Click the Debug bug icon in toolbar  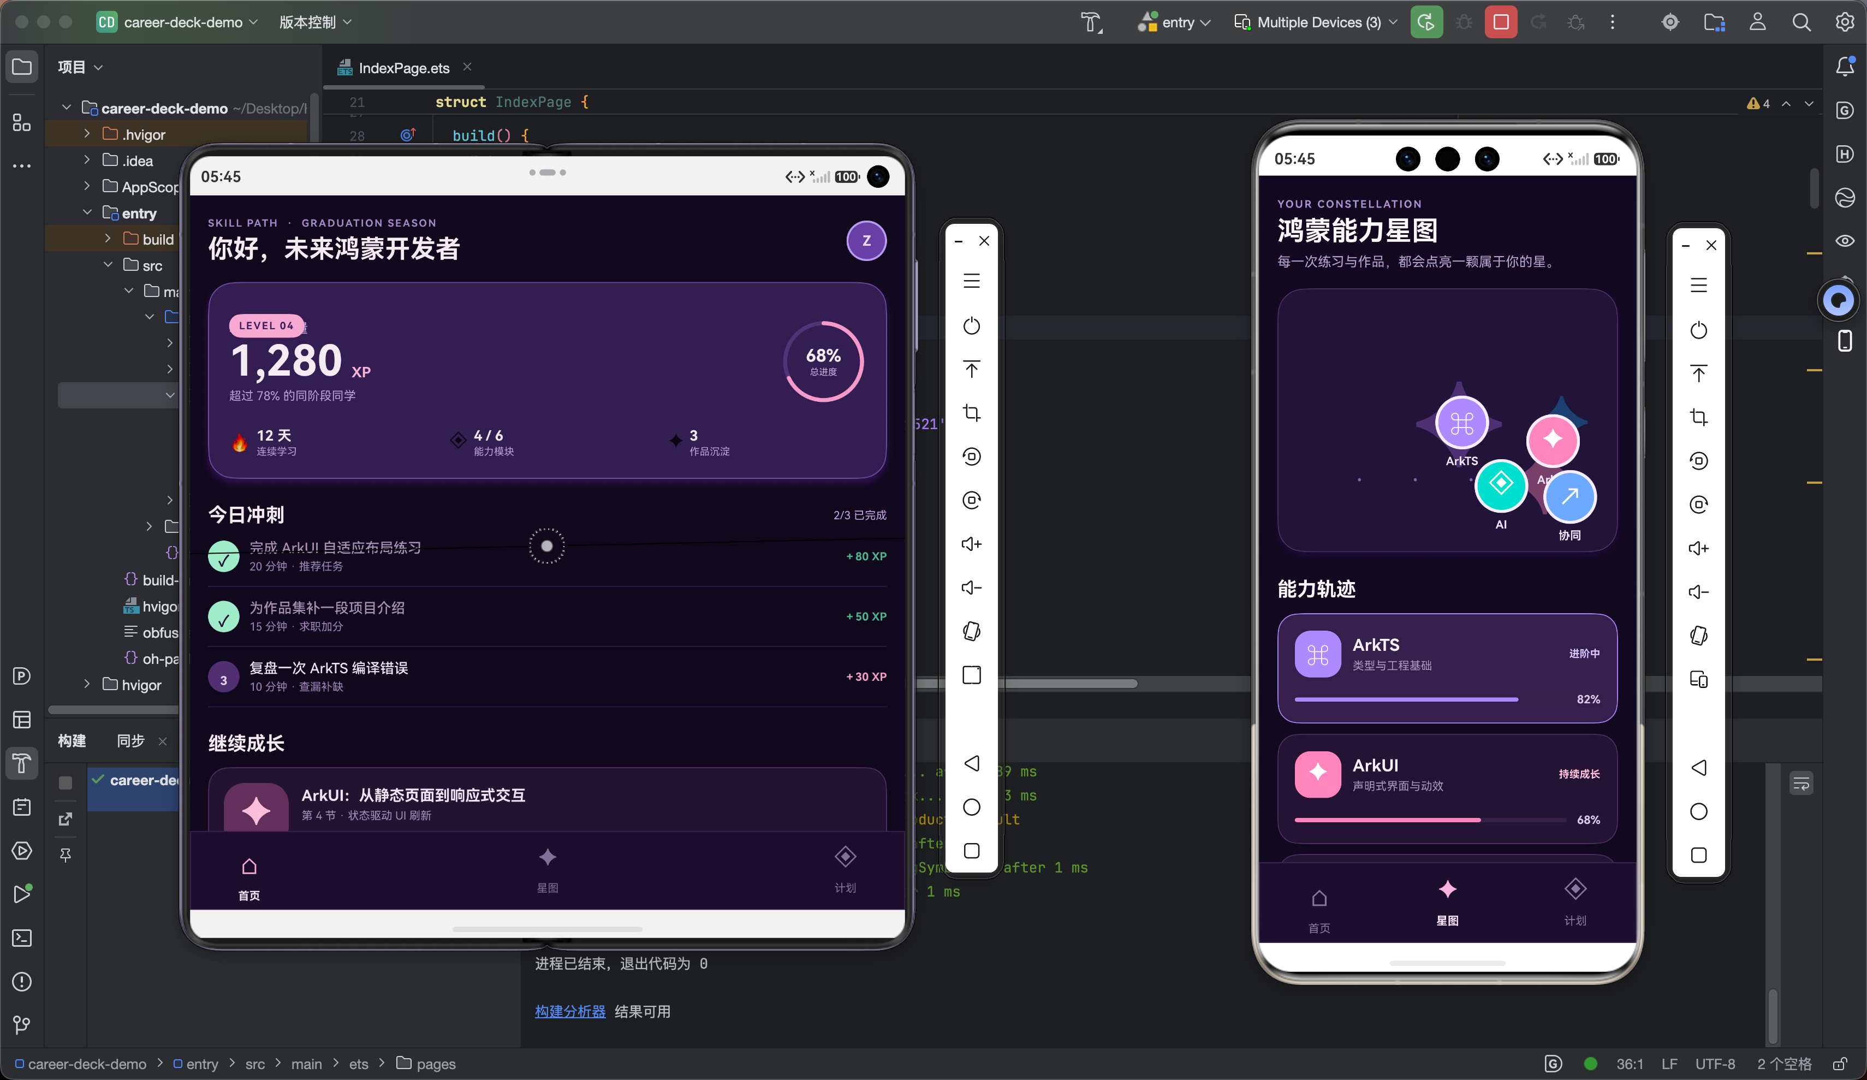1464,22
